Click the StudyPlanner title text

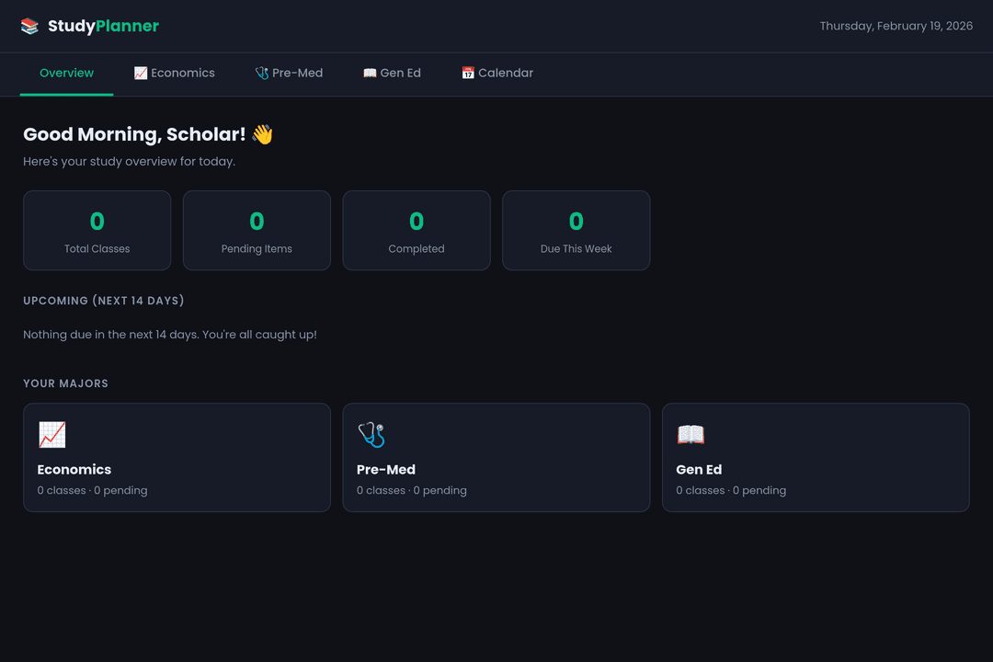103,26
